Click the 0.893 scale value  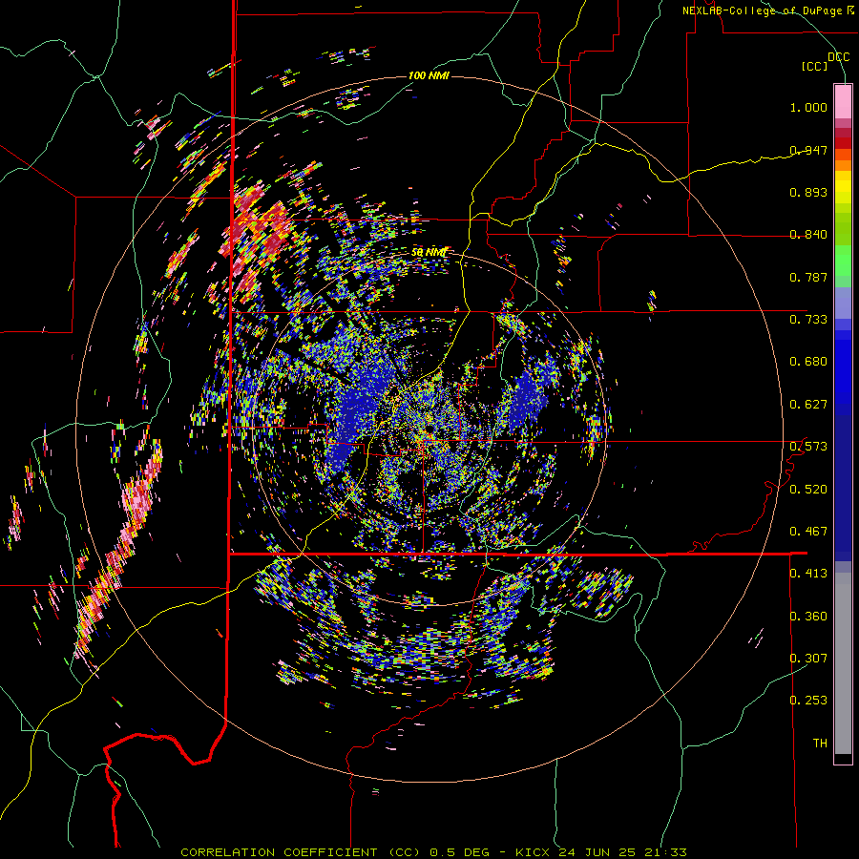(808, 192)
